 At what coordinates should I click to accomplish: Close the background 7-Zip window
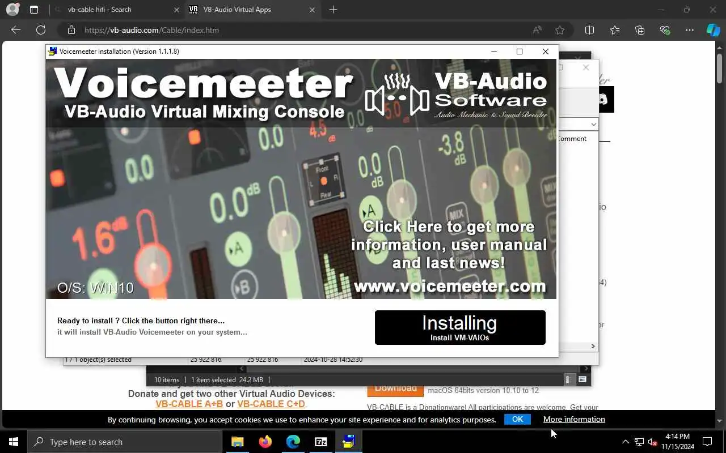pos(586,67)
